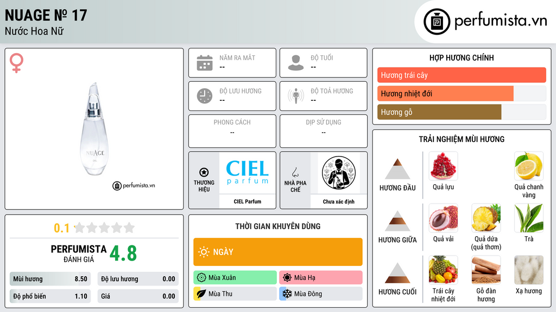The width and height of the screenshot is (556, 312).
Task: Click the pink female gender symbol
Action: coord(16,63)
